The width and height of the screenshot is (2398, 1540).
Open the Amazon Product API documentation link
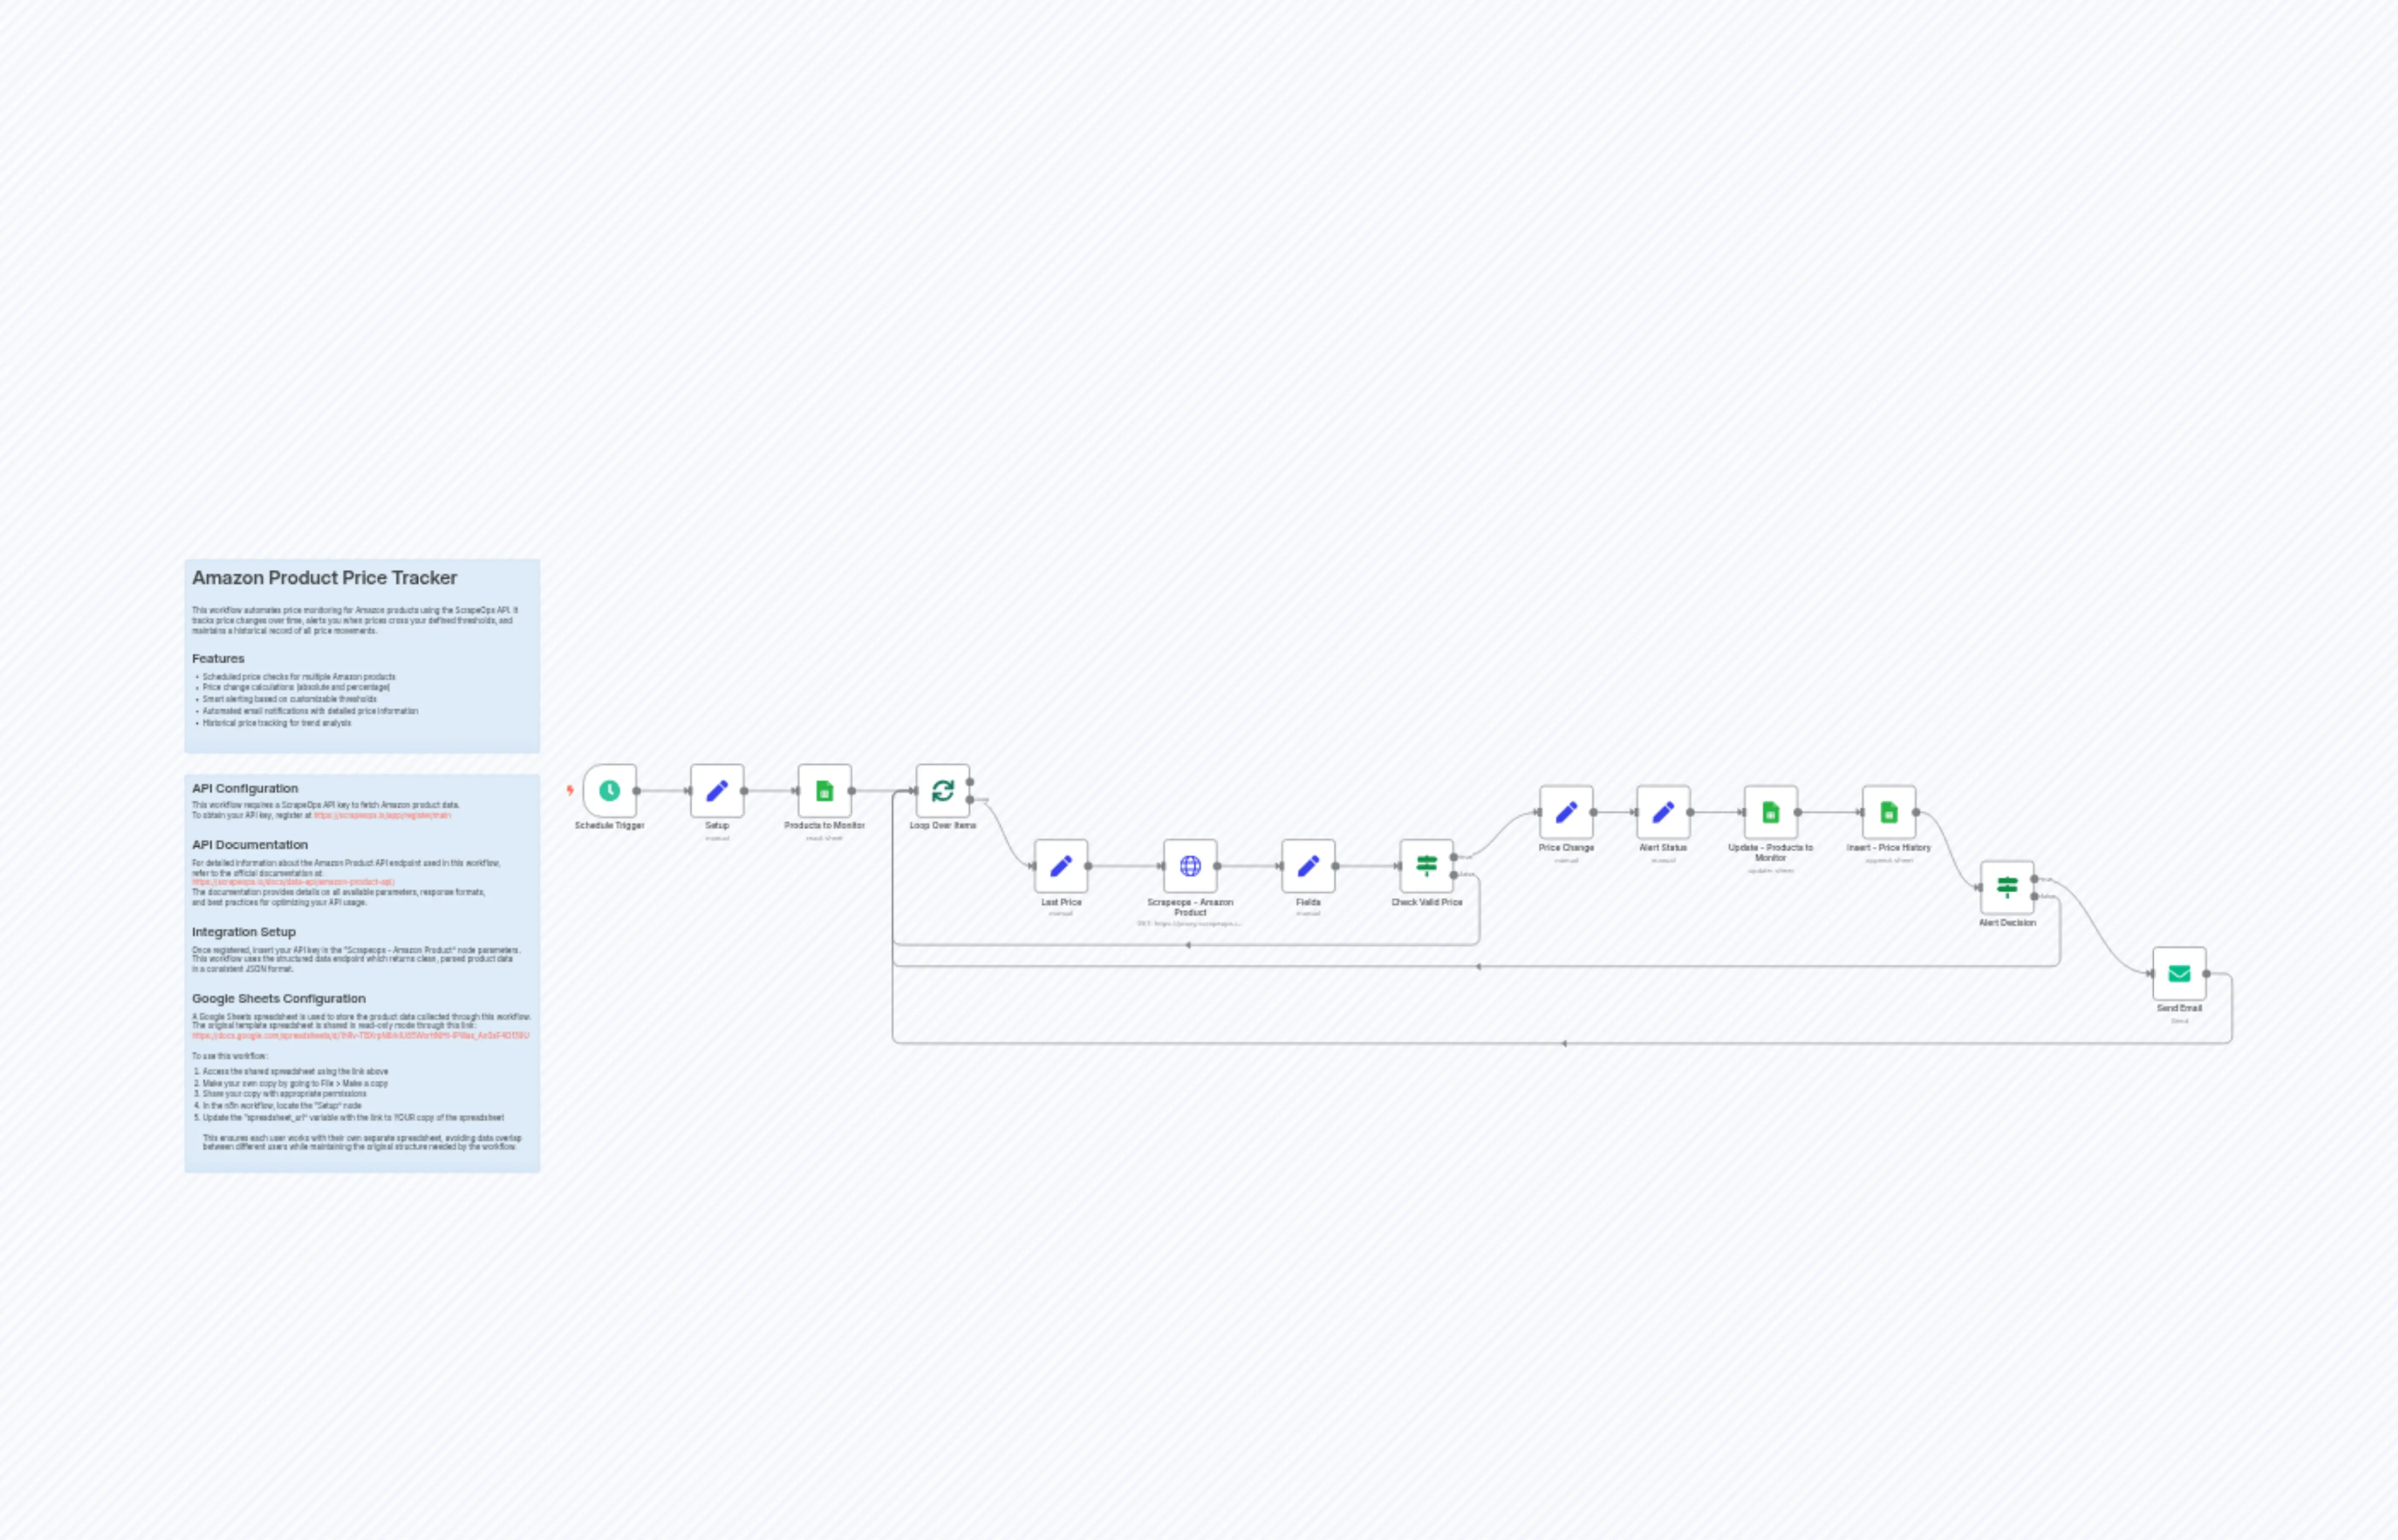click(293, 882)
